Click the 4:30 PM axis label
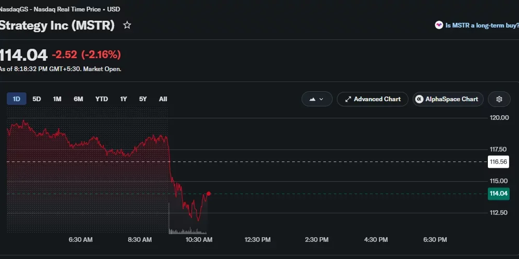 (376, 239)
